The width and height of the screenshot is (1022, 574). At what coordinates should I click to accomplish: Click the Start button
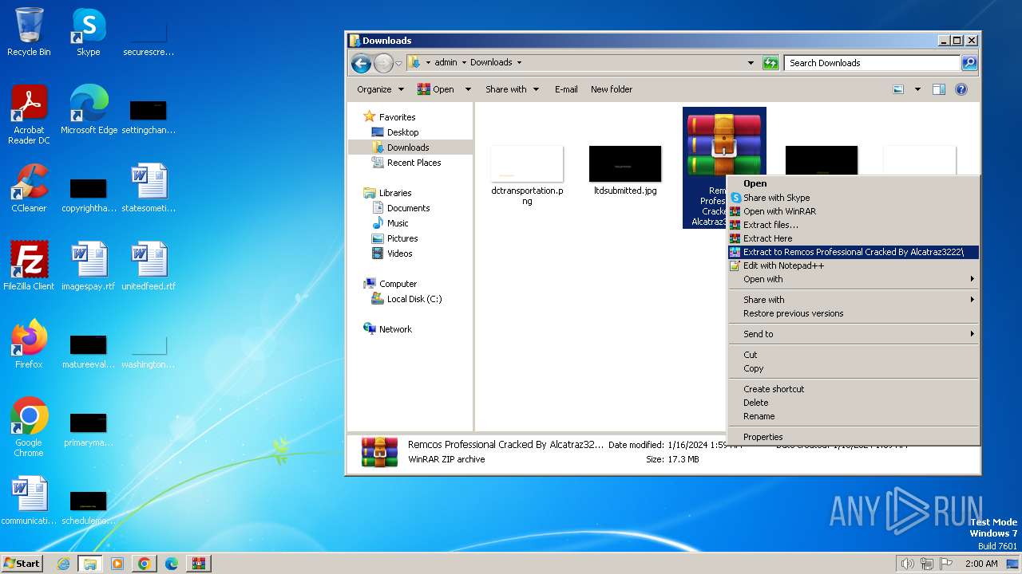tap(22, 564)
